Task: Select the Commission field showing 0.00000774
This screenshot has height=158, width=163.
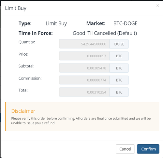Action: (x=84, y=80)
